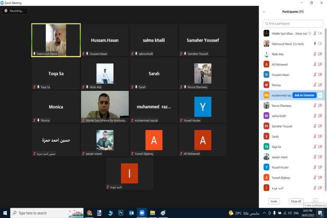Open the more options menu beside Mute All
Screen dimensions: 327x218
tap(315, 201)
